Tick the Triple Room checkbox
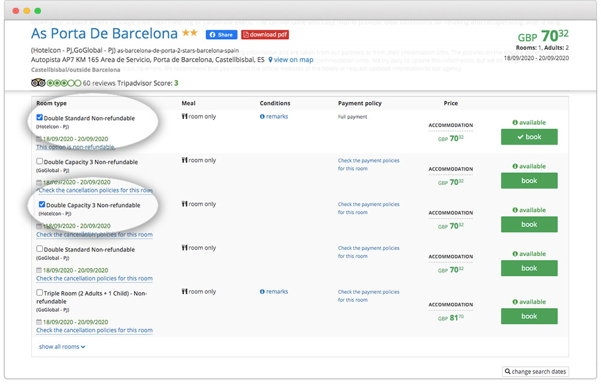The height and width of the screenshot is (388, 601). tap(40, 293)
